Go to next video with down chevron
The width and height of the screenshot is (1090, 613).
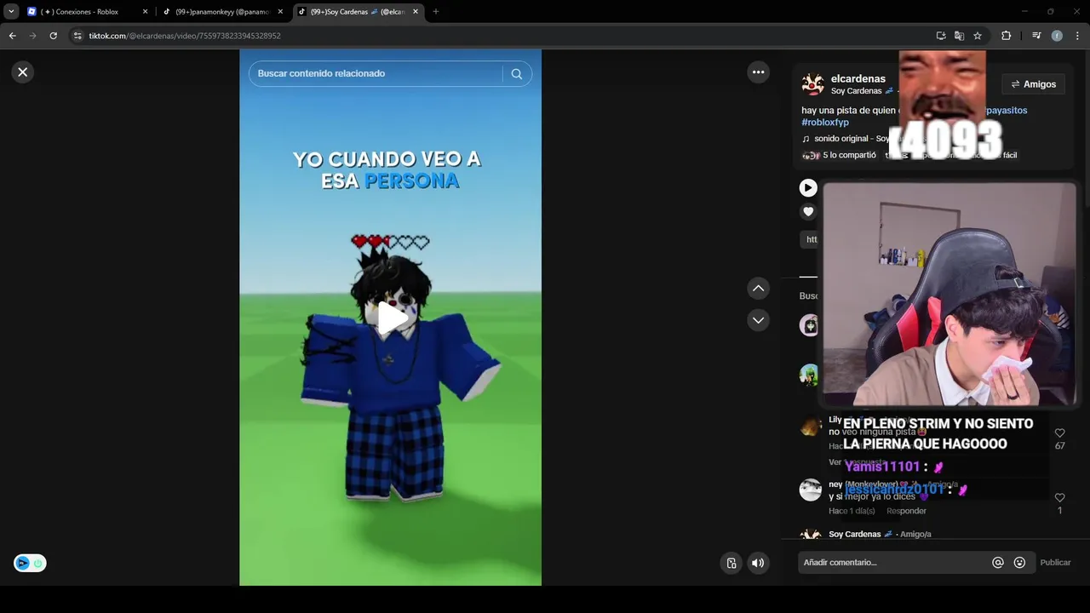759,320
